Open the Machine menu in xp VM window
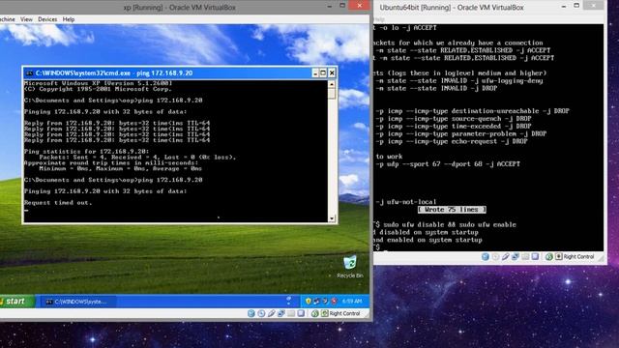 tap(7, 19)
